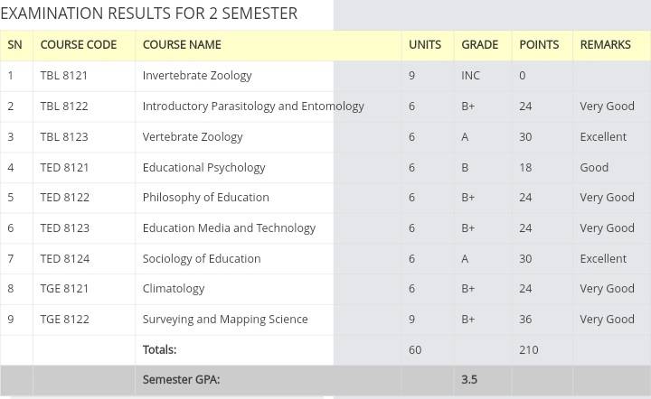
Task: Click Invertebrate Zoology course name
Action: [197, 76]
